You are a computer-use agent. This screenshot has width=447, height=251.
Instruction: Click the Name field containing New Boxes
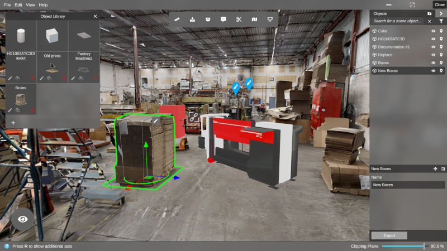point(408,185)
